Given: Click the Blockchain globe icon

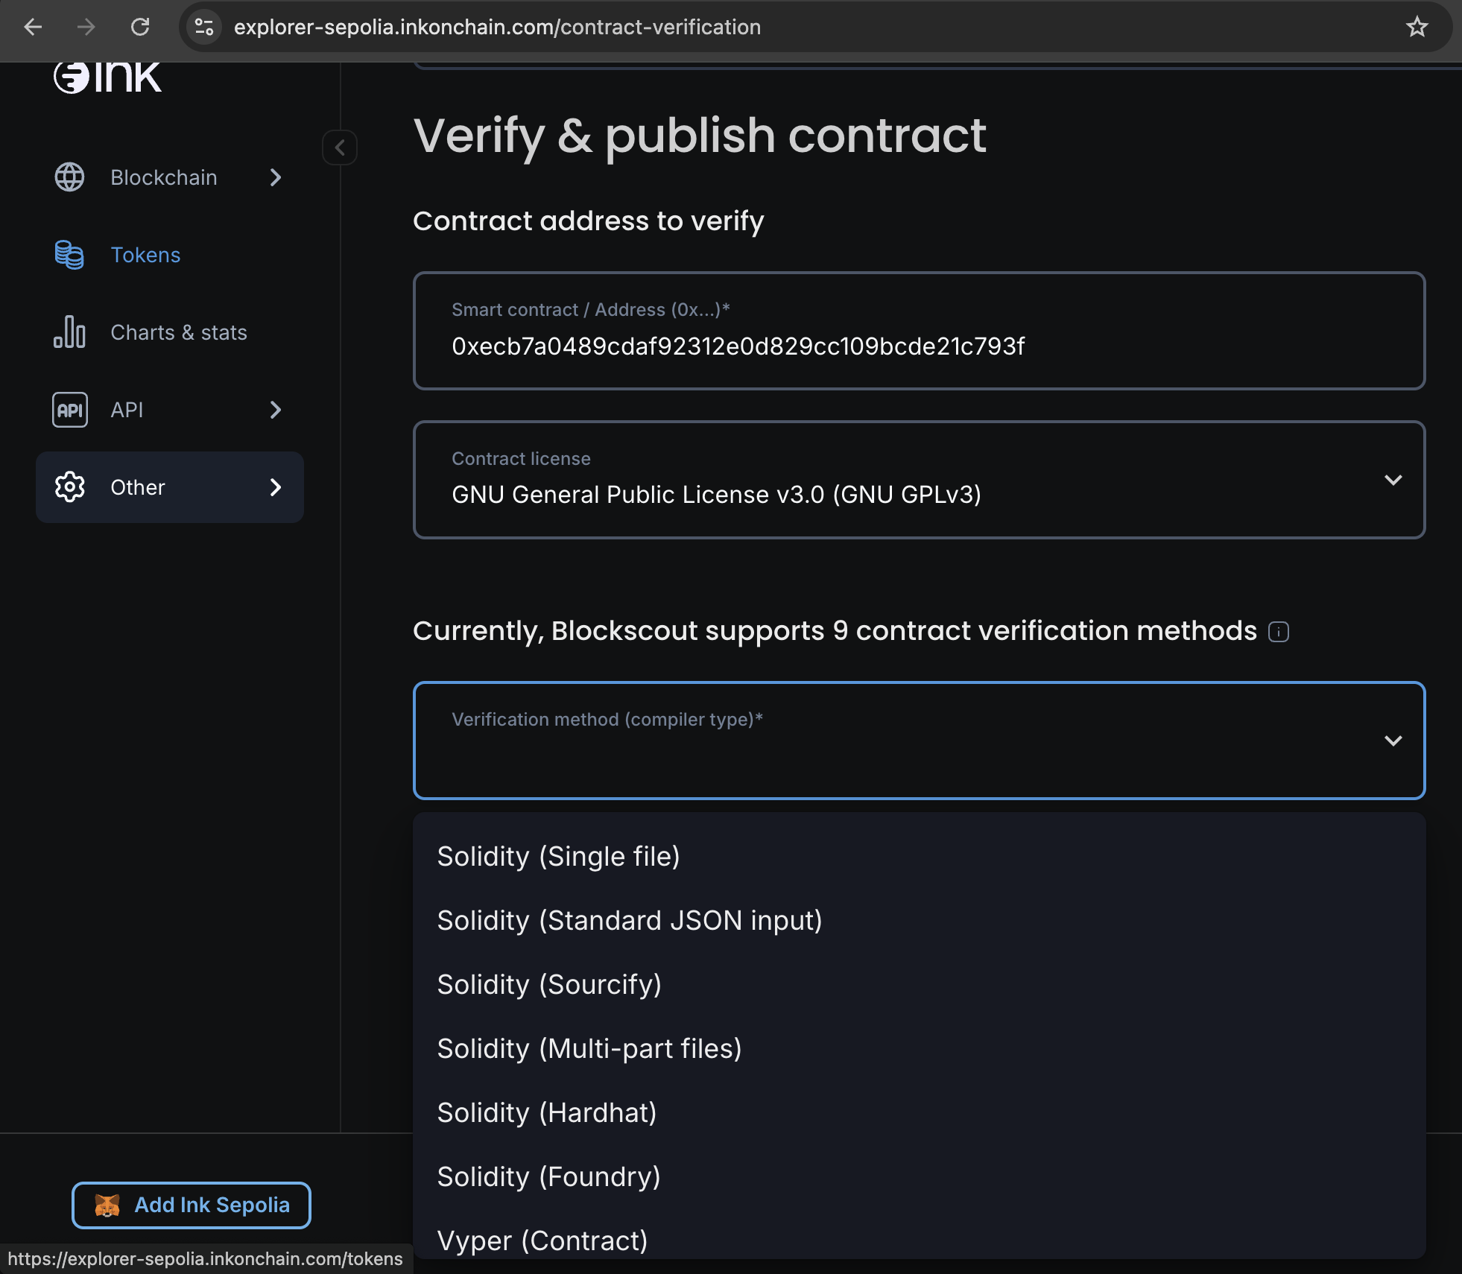Looking at the screenshot, I should tap(70, 177).
